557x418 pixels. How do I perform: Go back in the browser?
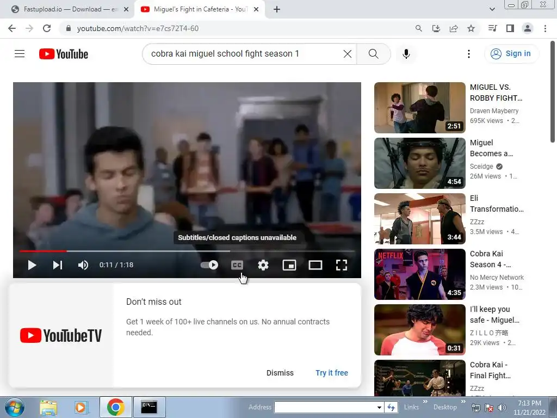coord(12,28)
